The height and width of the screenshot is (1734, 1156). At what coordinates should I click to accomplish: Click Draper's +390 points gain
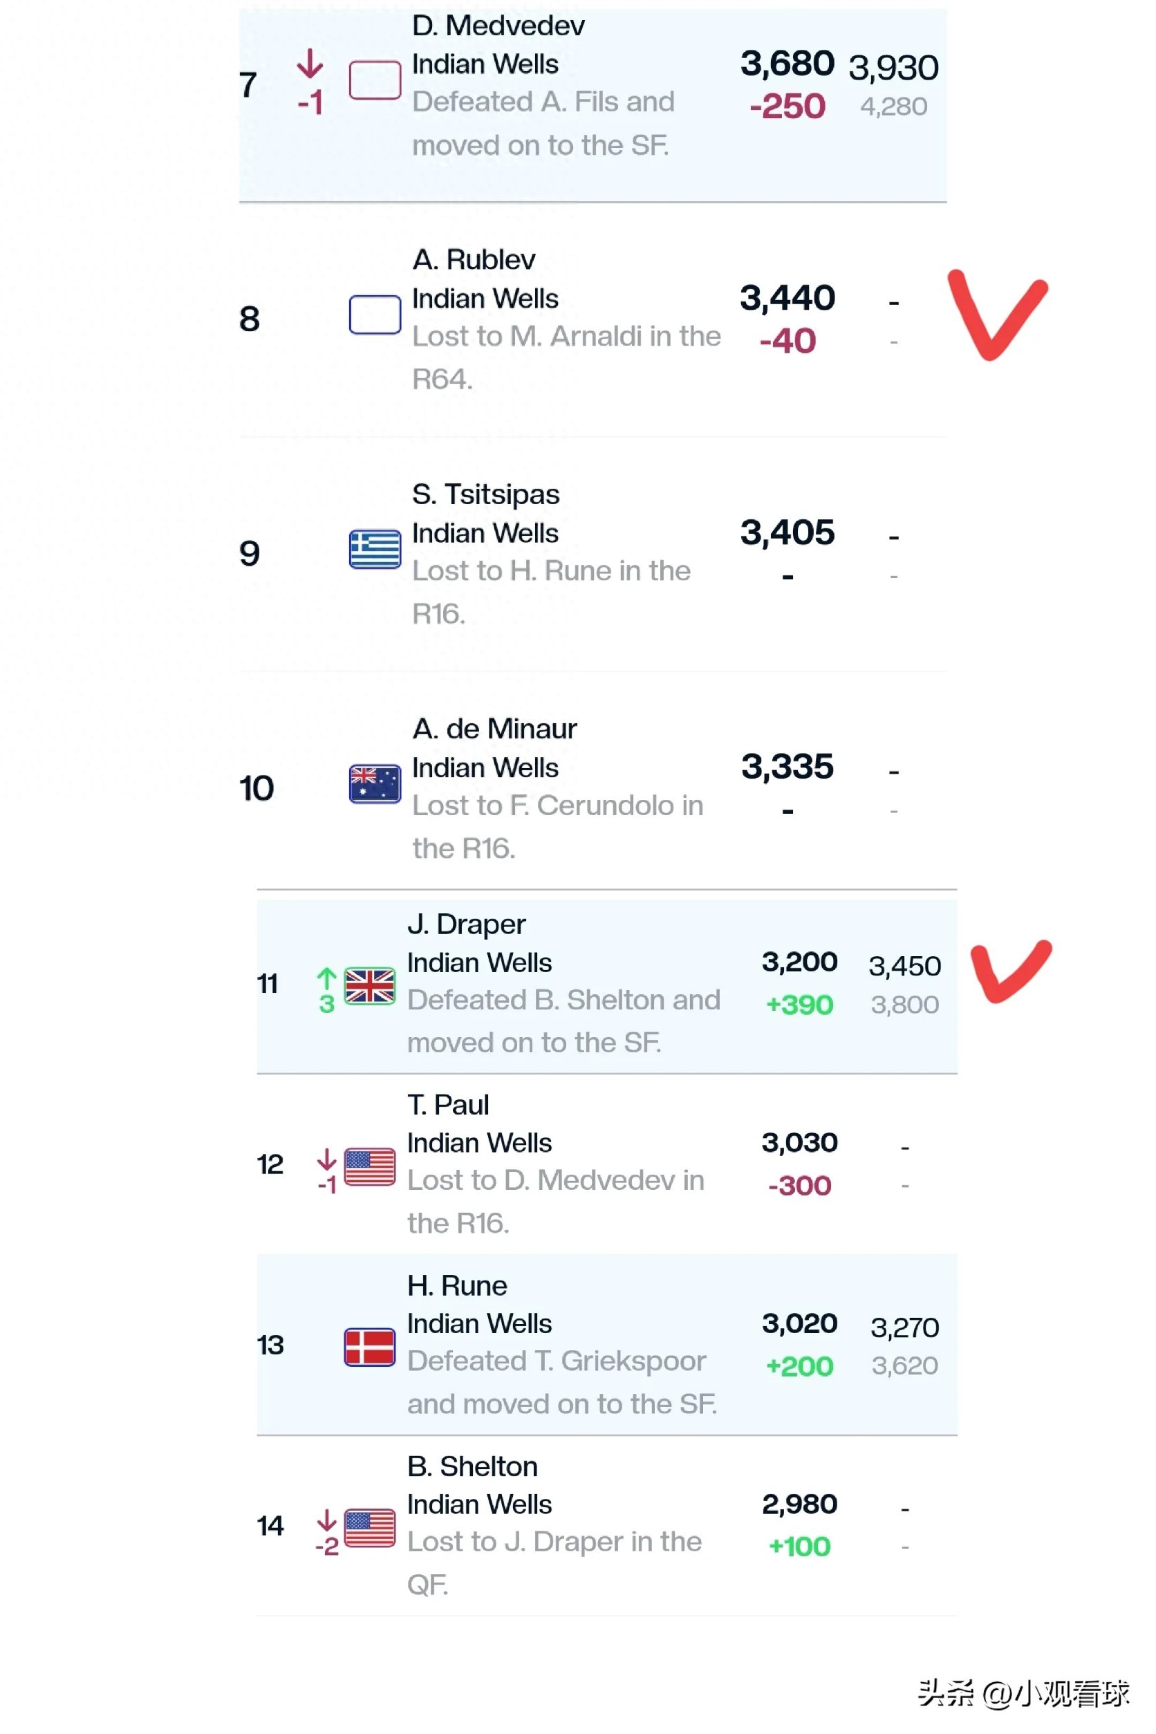coord(799,1004)
